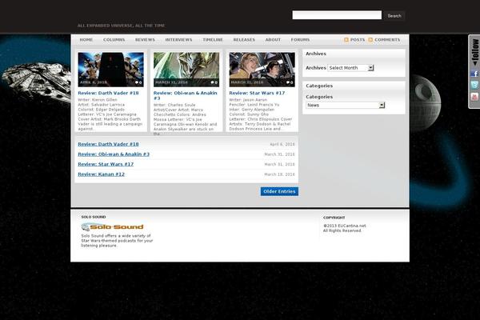This screenshot has width=480, height=320.
Task: Click the Solo Sound logo
Action: (112, 227)
